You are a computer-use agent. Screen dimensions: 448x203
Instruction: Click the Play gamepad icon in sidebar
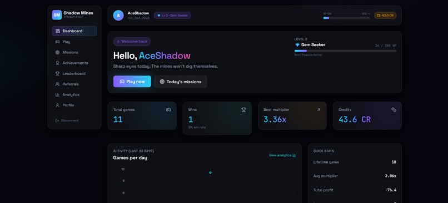point(57,42)
